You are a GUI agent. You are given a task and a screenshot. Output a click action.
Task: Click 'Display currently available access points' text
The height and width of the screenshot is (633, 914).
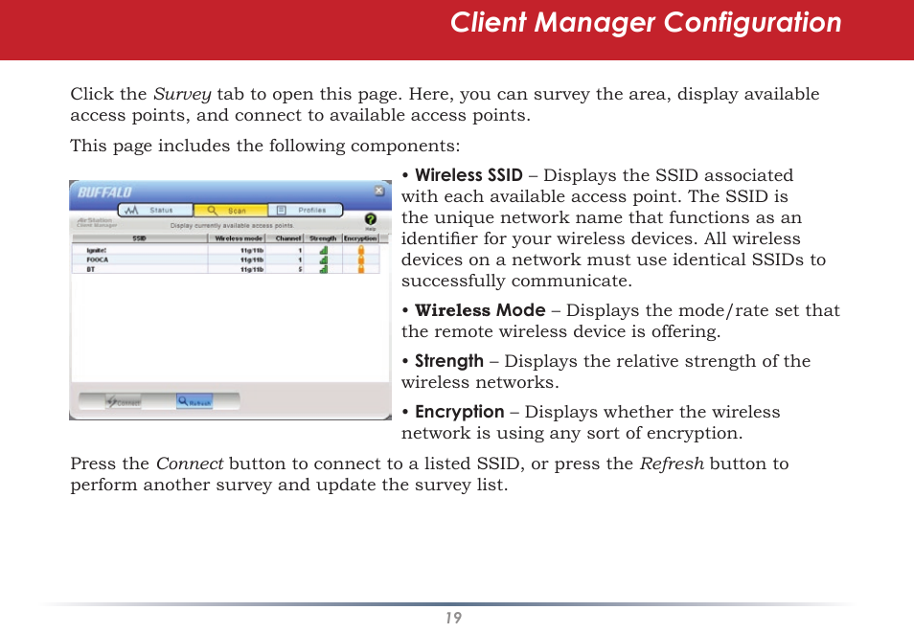click(x=232, y=226)
